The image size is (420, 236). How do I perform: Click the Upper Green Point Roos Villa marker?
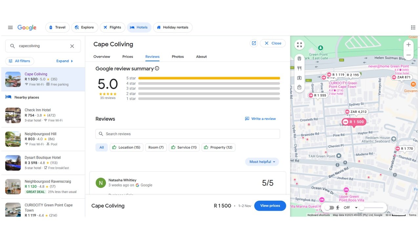click(346, 190)
